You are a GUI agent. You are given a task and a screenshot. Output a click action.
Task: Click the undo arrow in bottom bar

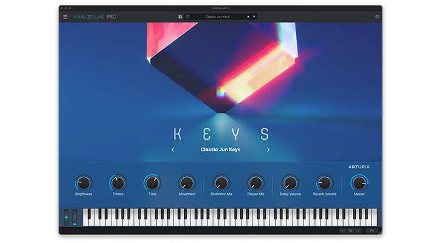342,231
